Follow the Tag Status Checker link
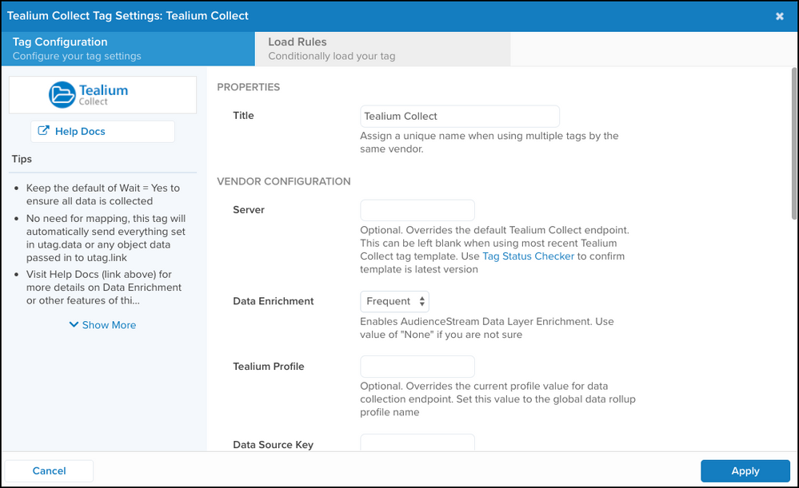Screen dimensions: 799x488 528,256
